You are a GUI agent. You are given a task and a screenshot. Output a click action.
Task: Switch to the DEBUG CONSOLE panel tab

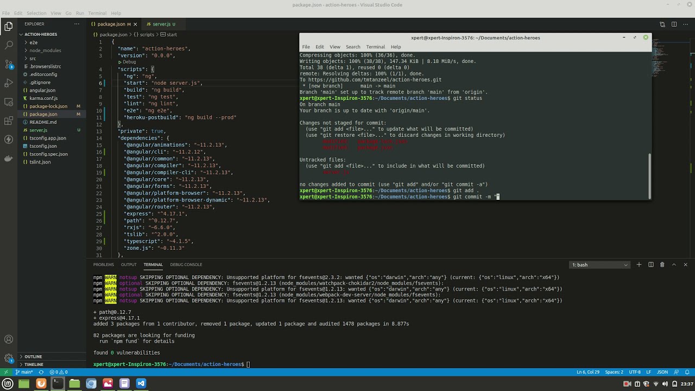[x=186, y=264]
